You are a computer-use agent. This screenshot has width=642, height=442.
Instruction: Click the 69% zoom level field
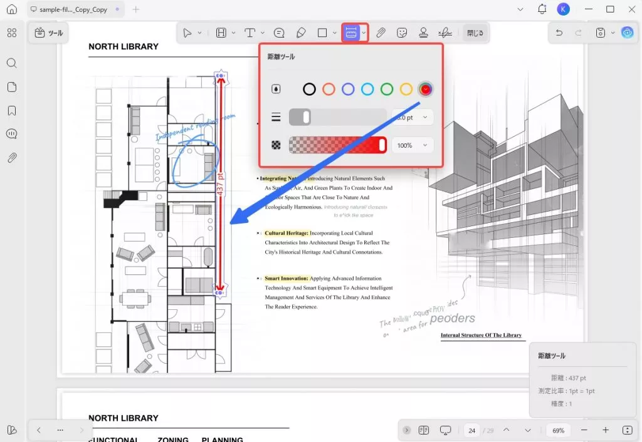pos(559,430)
